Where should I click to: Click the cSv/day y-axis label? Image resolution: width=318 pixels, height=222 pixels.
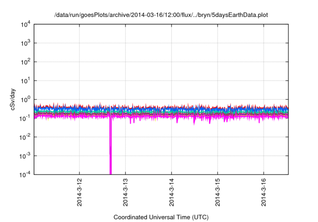[13, 99]
